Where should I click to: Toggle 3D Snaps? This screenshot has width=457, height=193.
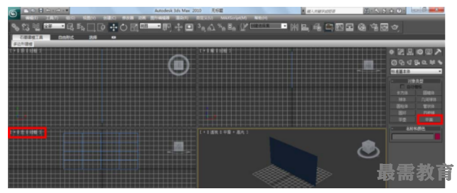coord(201,27)
